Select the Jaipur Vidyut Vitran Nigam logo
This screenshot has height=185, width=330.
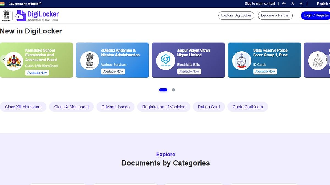(166, 61)
